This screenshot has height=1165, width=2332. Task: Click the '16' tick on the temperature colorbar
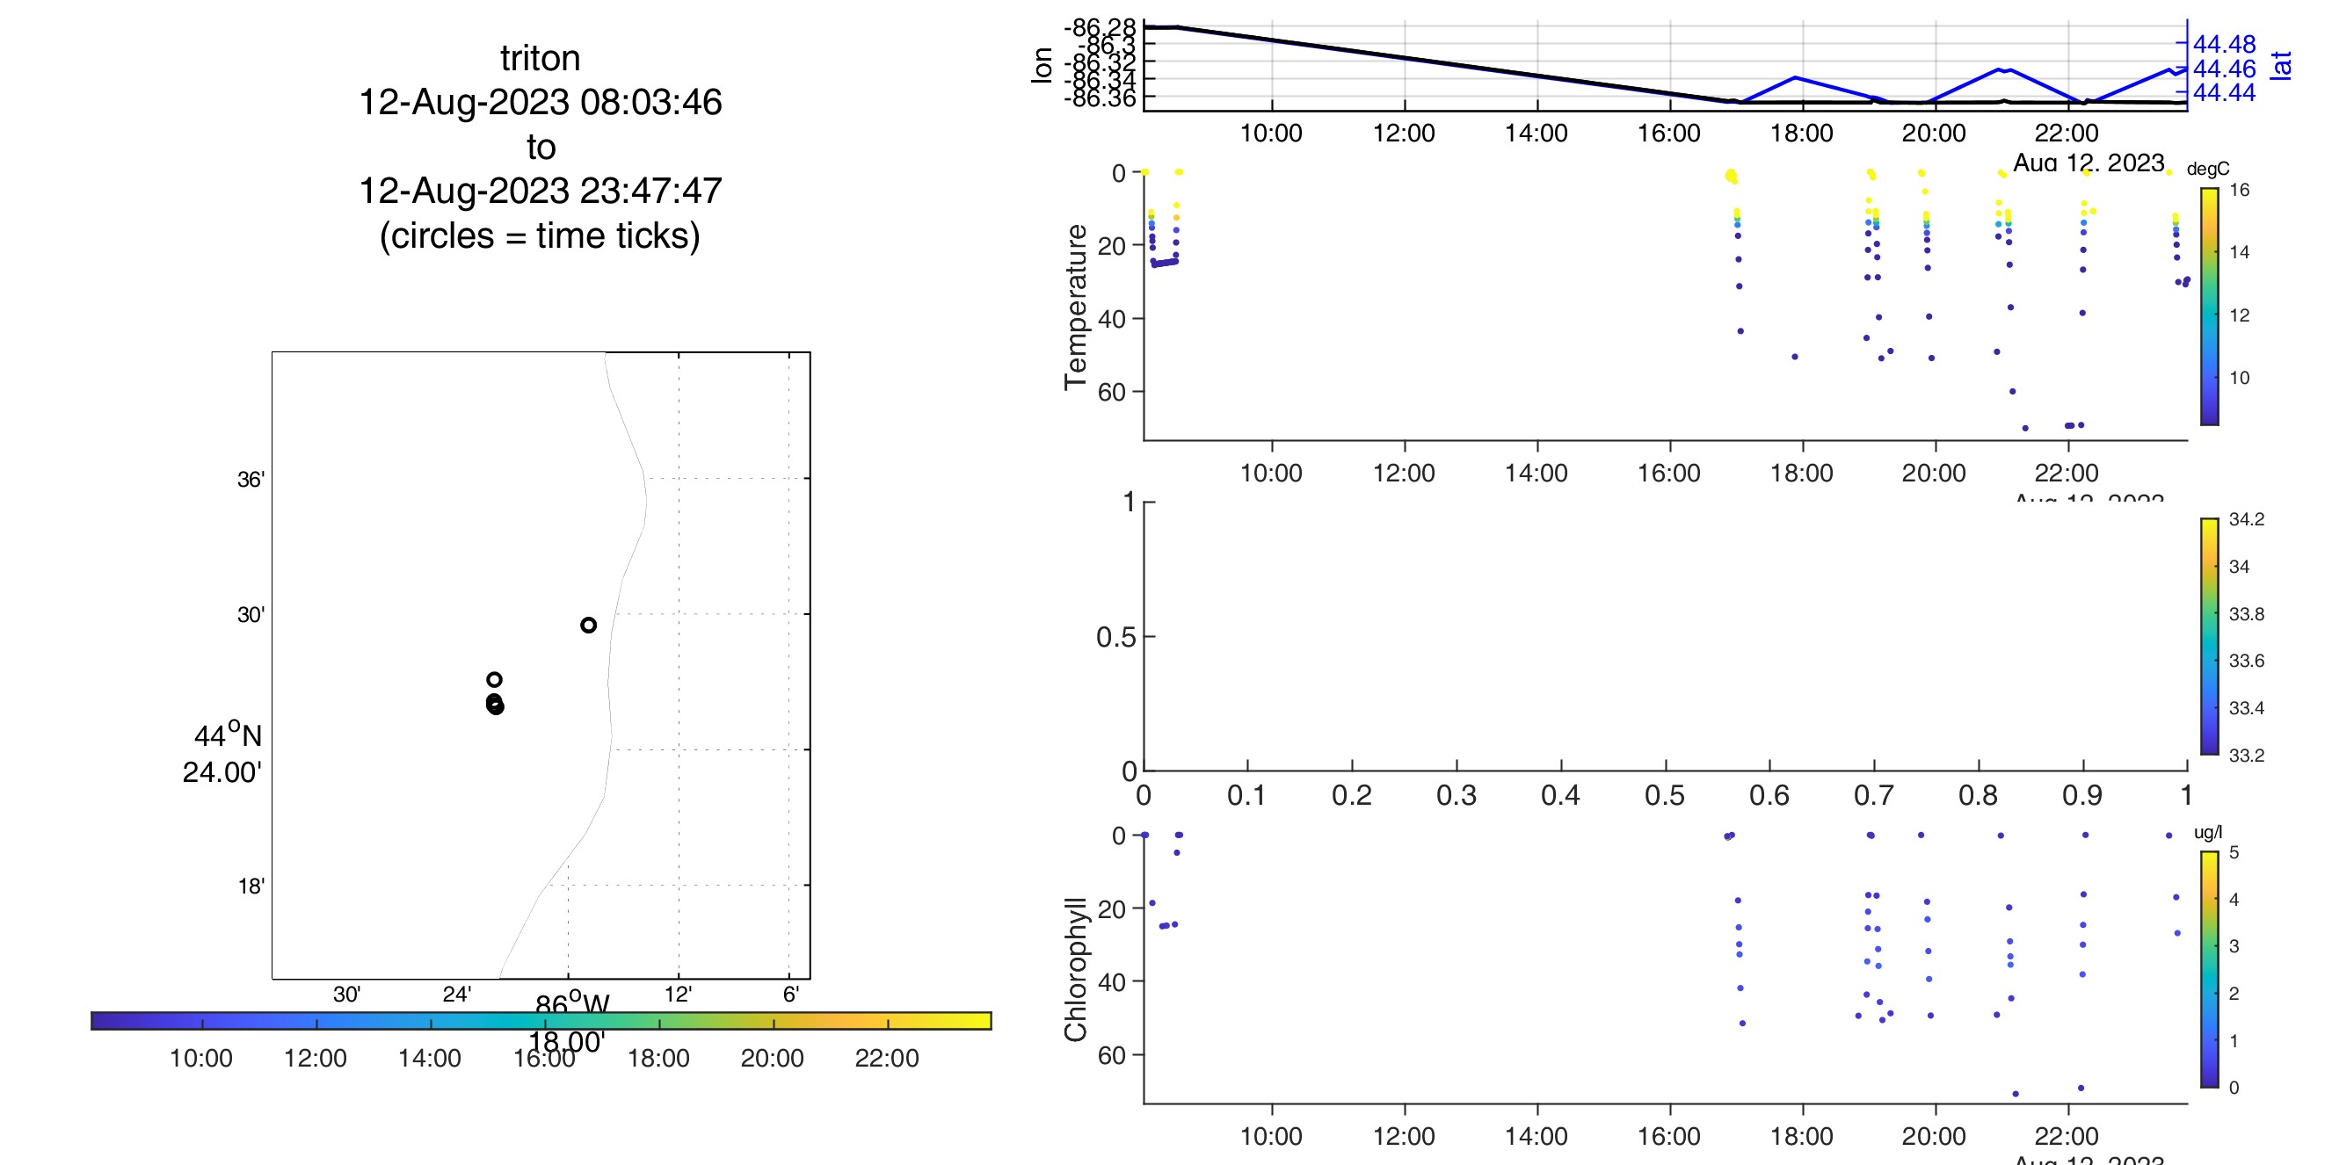click(2240, 190)
